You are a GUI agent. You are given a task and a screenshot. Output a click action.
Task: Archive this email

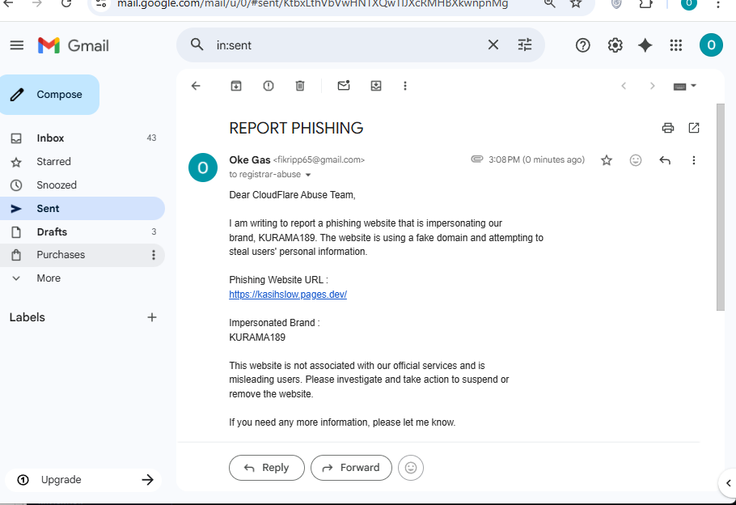tap(236, 86)
